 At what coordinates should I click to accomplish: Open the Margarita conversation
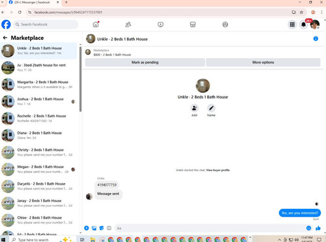tap(38, 84)
